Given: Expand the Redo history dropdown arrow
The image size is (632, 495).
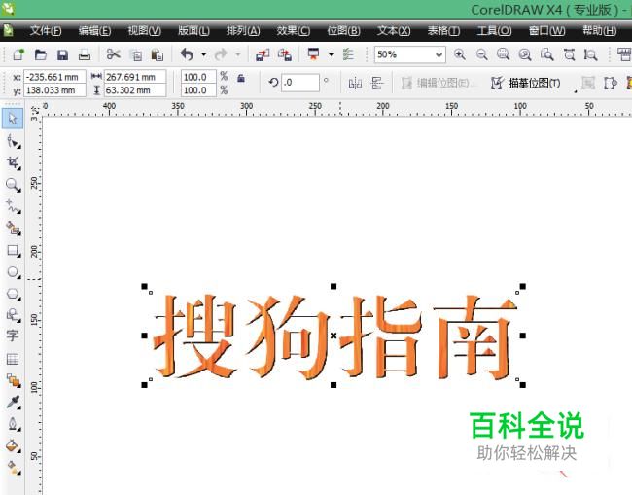Looking at the screenshot, I should tap(238, 54).
